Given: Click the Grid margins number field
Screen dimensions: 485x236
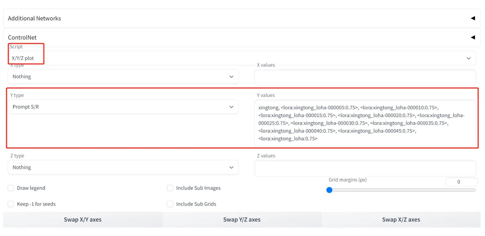Looking at the screenshot, I should coord(461,182).
